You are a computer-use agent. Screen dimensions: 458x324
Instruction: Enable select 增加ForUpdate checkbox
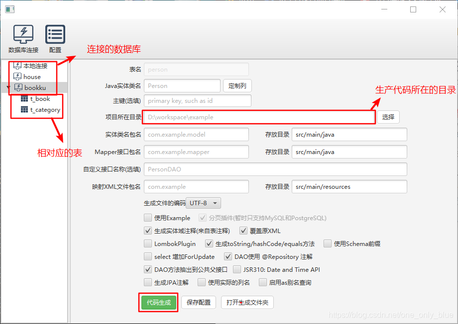pyautogui.click(x=148, y=256)
